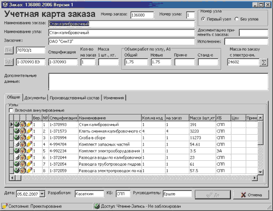Open the Производственный состав tab

click(75, 98)
